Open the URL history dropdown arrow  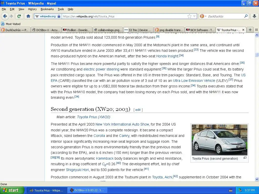pyautogui.click(x=195, y=16)
